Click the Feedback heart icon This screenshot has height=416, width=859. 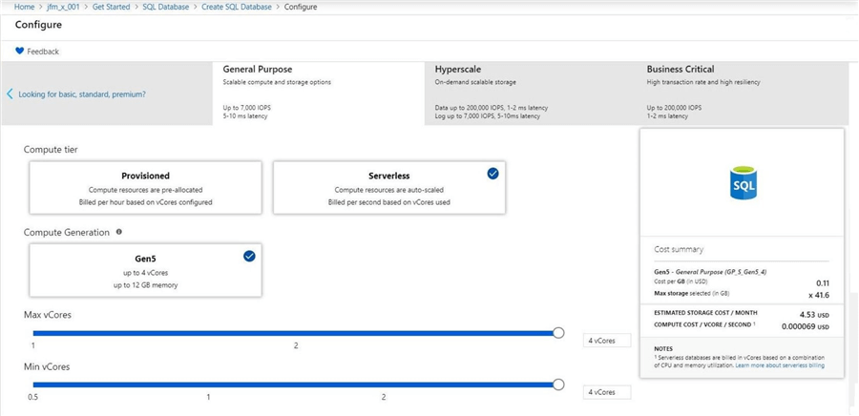(19, 51)
